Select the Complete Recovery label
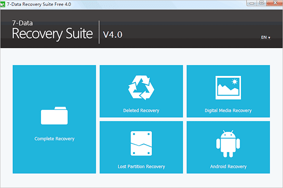283x188 pixels. pyautogui.click(x=54, y=139)
